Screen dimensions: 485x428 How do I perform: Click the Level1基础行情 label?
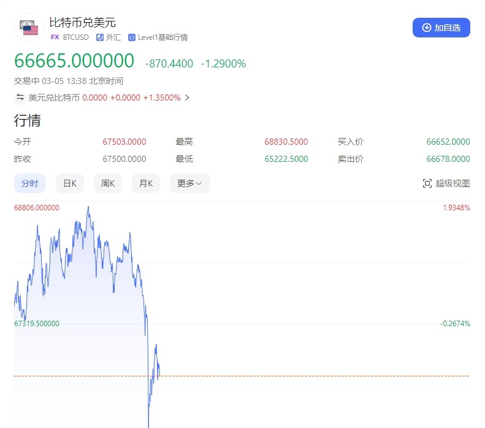[162, 37]
